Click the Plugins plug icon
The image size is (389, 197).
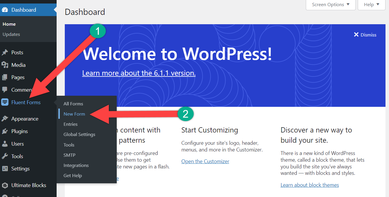(x=5, y=131)
